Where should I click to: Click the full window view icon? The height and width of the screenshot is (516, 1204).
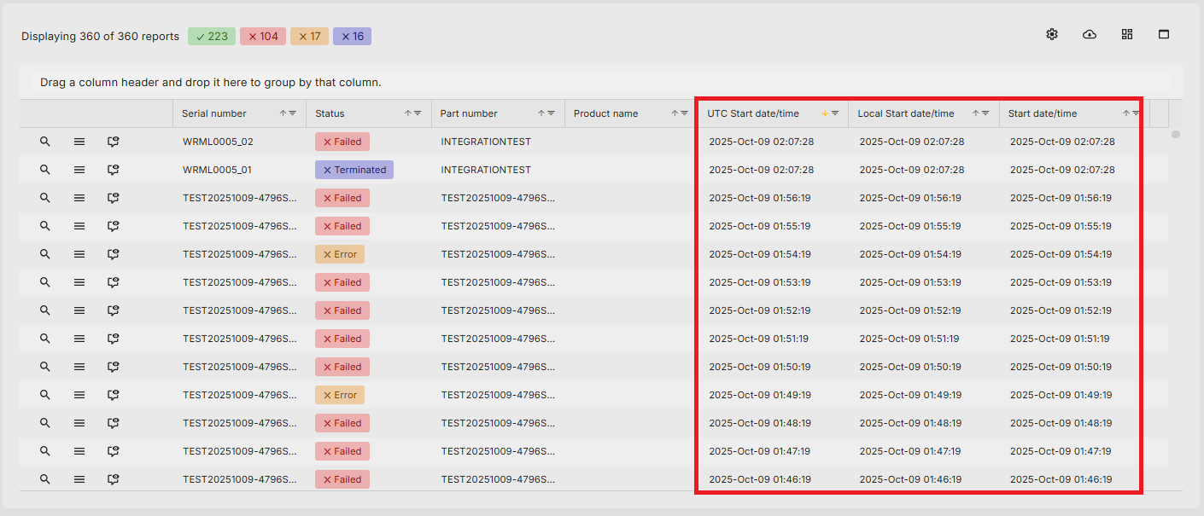[1164, 34]
